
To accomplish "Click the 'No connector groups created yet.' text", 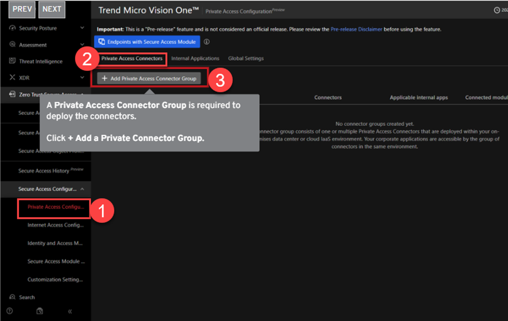I will [375, 124].
